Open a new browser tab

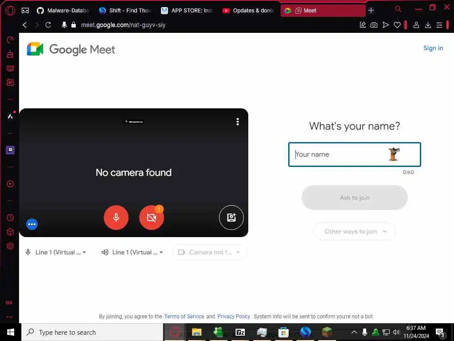pyautogui.click(x=371, y=11)
